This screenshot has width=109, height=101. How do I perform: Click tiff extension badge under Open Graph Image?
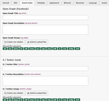coord(26,49)
